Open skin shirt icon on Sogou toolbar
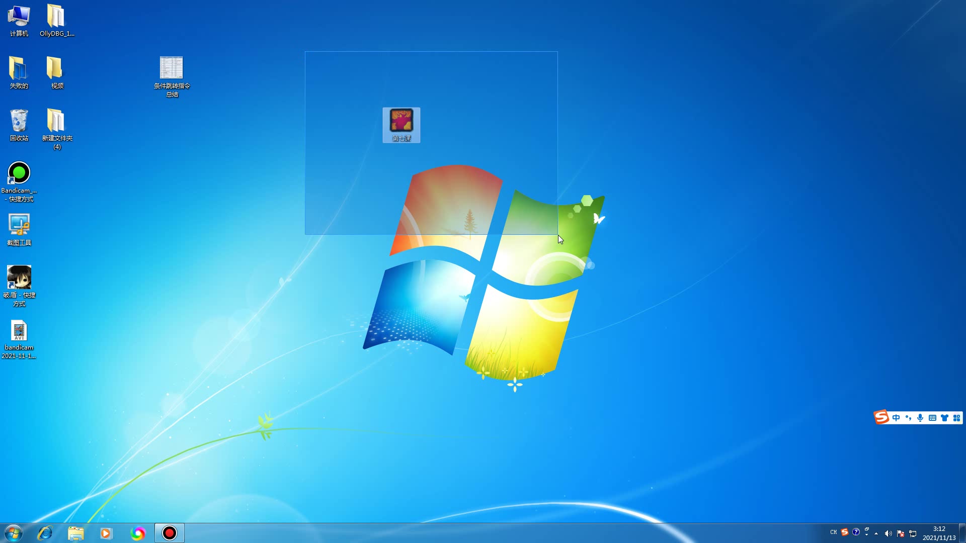966x543 pixels. [x=944, y=418]
